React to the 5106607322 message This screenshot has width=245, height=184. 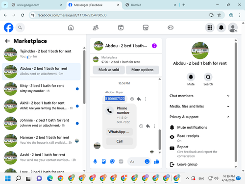tap(132, 99)
